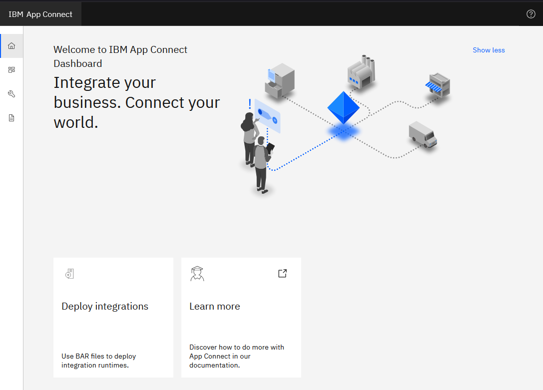Open the Learn more card
543x390 pixels.
[x=241, y=317]
